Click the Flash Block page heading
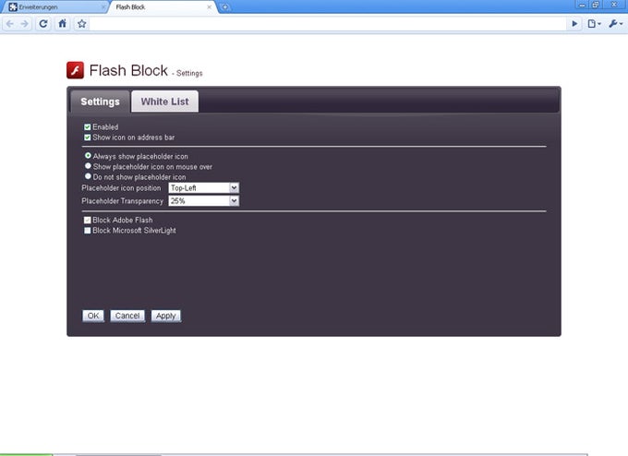This screenshot has width=628, height=456. 128,70
